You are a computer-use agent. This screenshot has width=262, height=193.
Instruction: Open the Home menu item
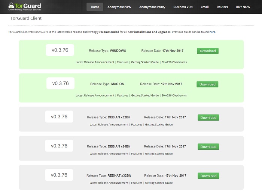pos(95,7)
